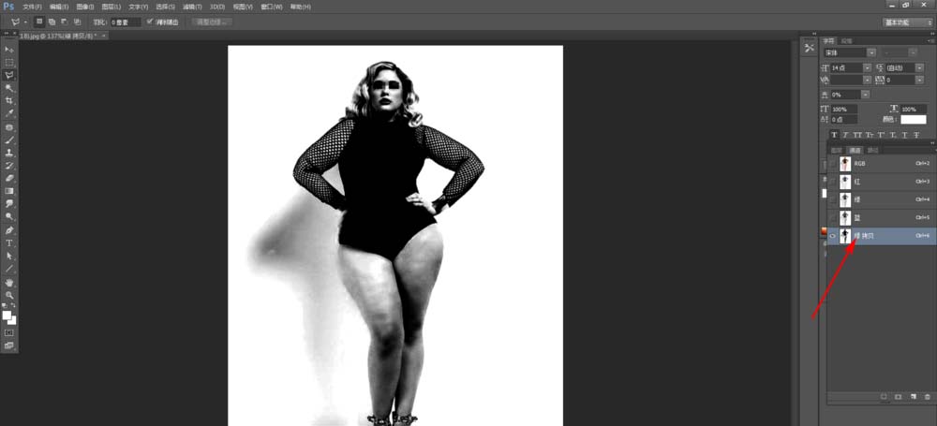Click the feather value input field

click(x=126, y=22)
